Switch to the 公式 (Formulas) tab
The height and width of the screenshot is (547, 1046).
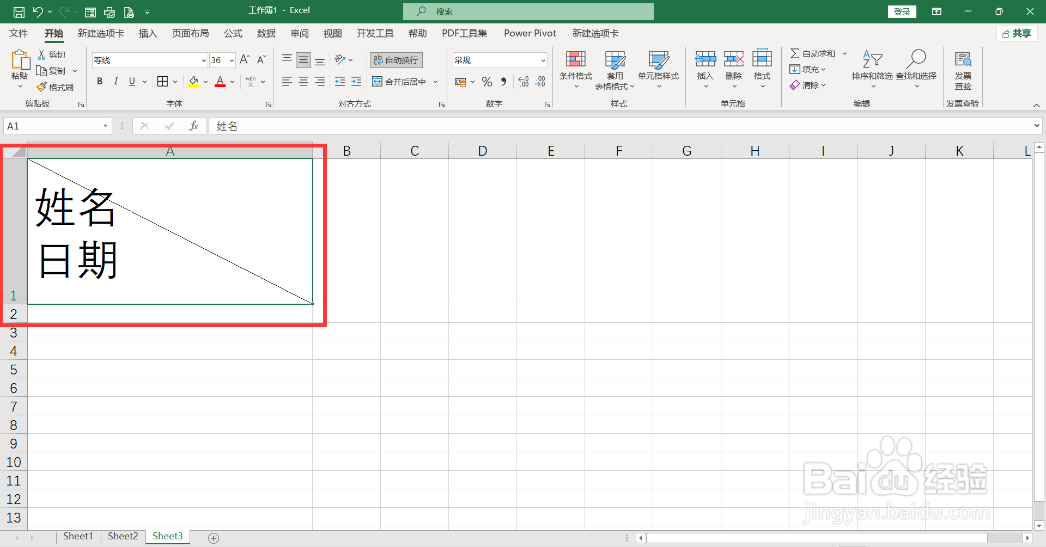(233, 33)
